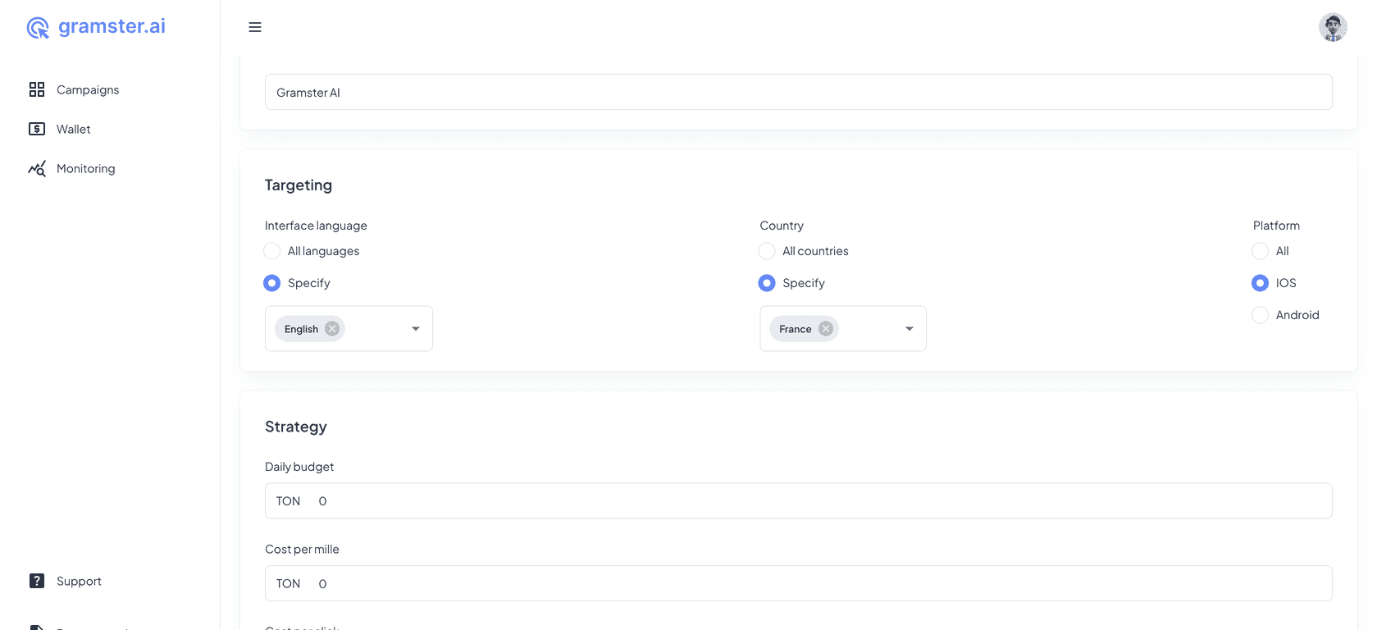Toggle the hamburger sidebar menu
Screen dimensions: 1377x630
[x=255, y=27]
